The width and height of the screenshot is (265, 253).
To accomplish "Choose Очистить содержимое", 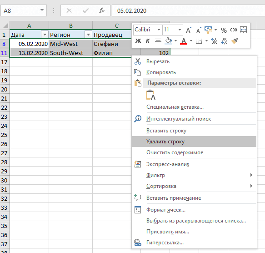I will click(195, 152).
